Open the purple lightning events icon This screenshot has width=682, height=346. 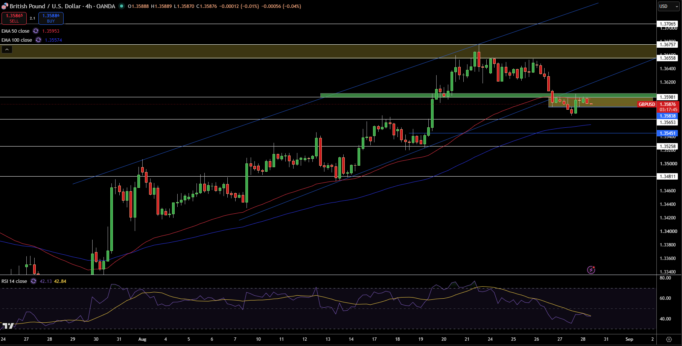tap(591, 270)
